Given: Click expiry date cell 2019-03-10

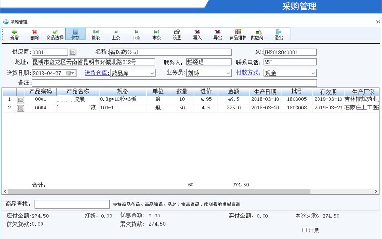Looking at the screenshot, I should 328,99.
